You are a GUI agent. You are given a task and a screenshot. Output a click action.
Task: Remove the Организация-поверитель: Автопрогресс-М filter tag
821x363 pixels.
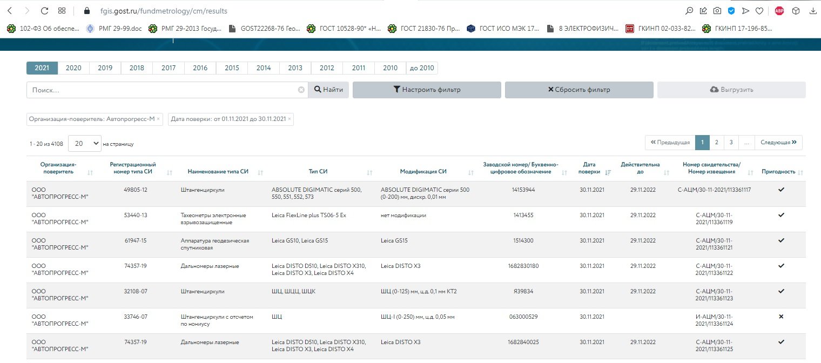[x=158, y=119]
